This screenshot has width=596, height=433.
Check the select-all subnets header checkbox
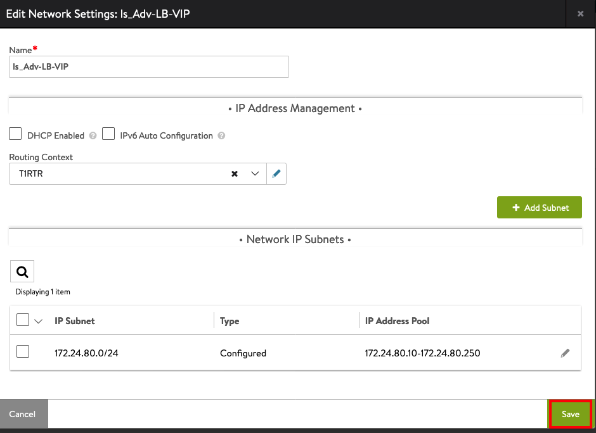[23, 320]
